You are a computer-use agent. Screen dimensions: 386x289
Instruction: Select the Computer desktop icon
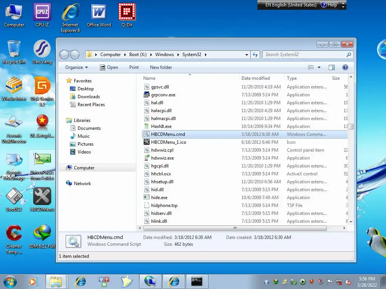[x=14, y=15]
